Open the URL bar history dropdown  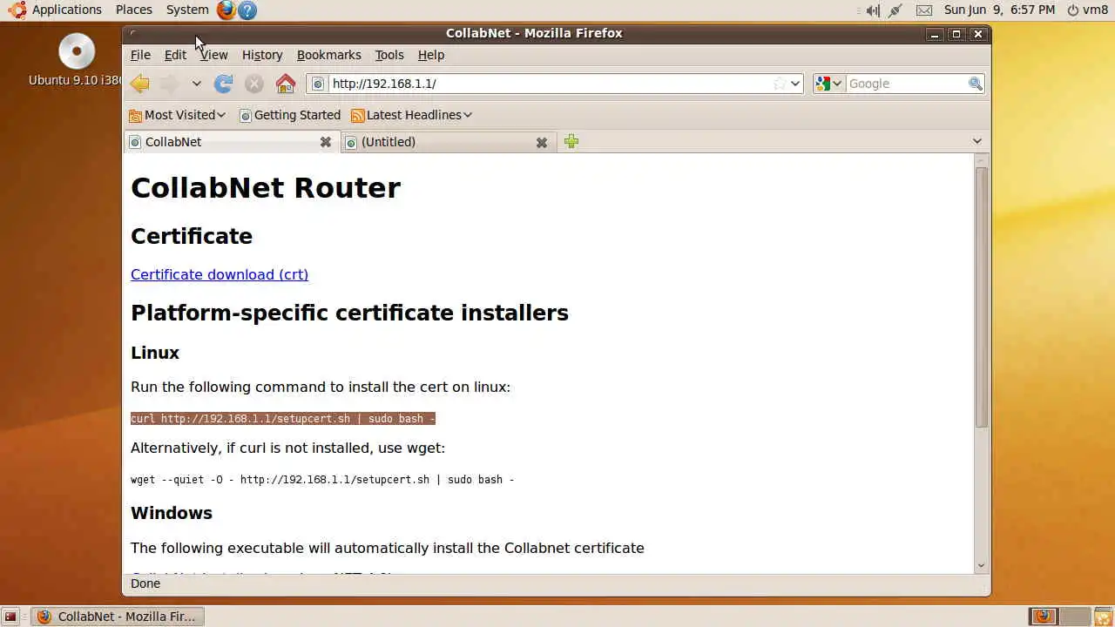795,84
